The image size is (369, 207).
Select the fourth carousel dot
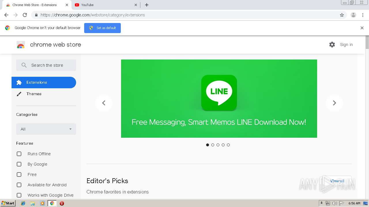223,145
